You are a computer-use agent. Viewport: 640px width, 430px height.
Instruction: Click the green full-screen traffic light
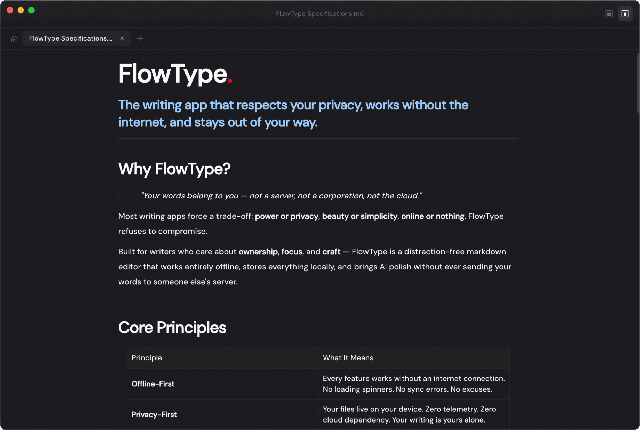(31, 10)
